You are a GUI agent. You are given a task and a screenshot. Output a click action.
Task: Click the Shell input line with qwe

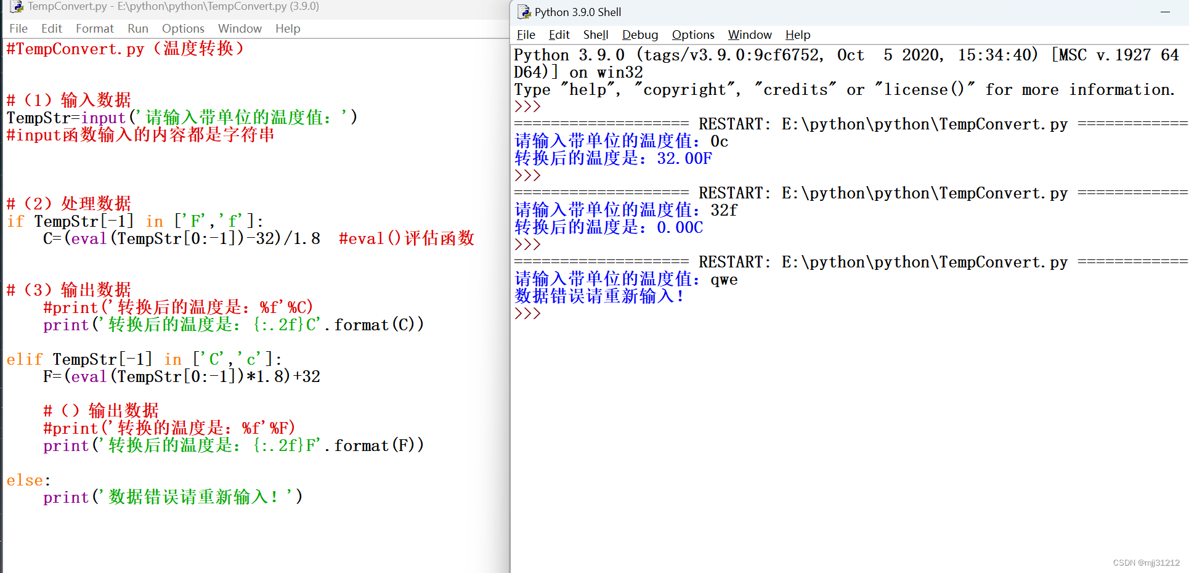pyautogui.click(x=626, y=279)
